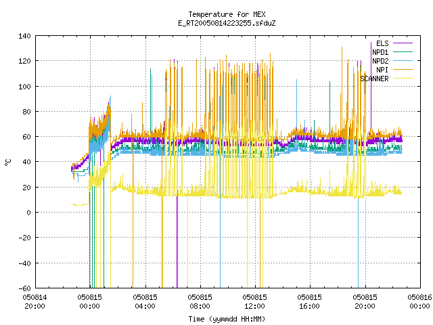Click the 050816 00:00 x-axis label
Image resolution: width=433 pixels, height=325 pixels.
419,302
